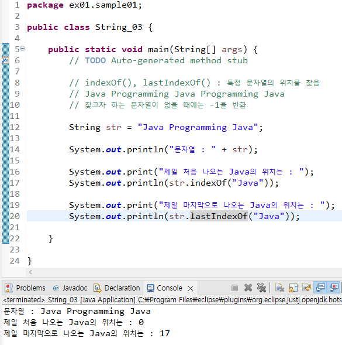The width and height of the screenshot is (342, 345).
Task: Click line number 20 in the gutter
Action: [15, 216]
